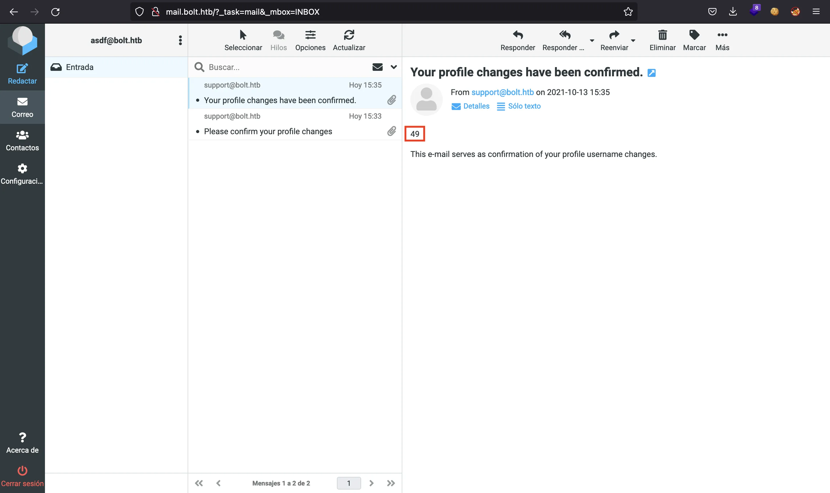The width and height of the screenshot is (830, 493).
Task: Go to next page of messages
Action: click(x=371, y=483)
